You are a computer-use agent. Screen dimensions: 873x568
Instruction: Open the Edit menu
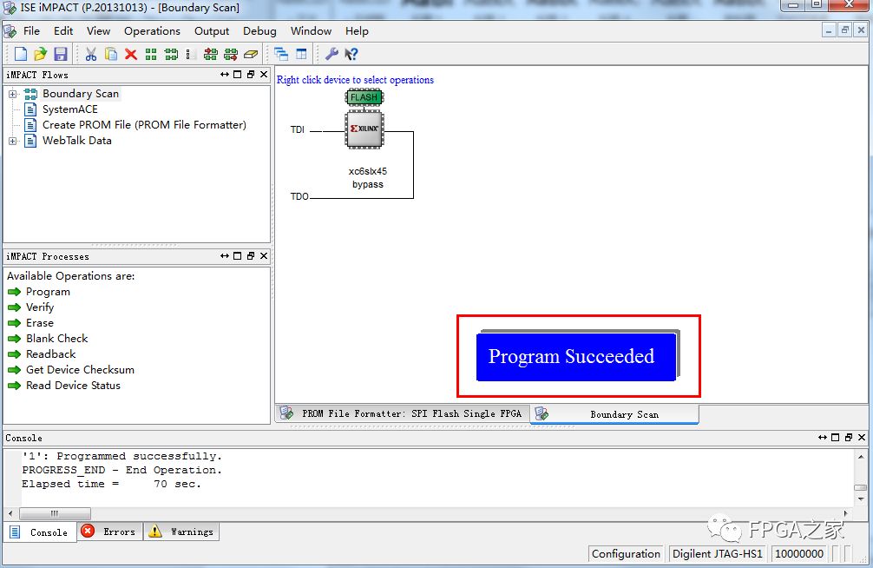(x=62, y=31)
